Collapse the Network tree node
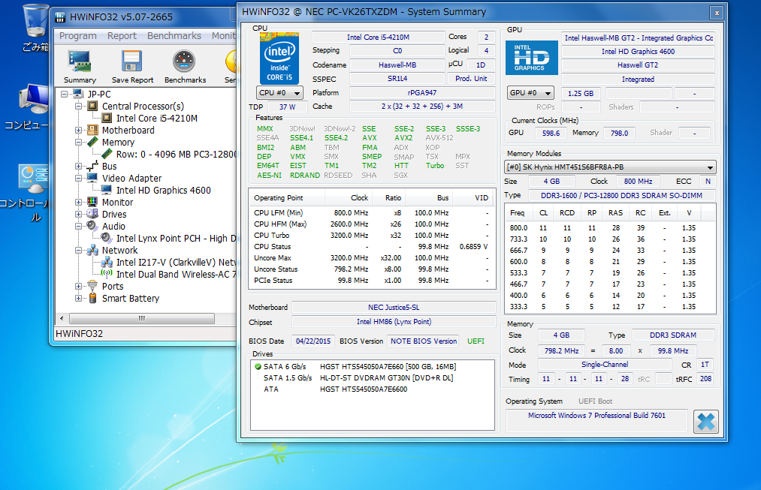The width and height of the screenshot is (761, 490). [80, 251]
